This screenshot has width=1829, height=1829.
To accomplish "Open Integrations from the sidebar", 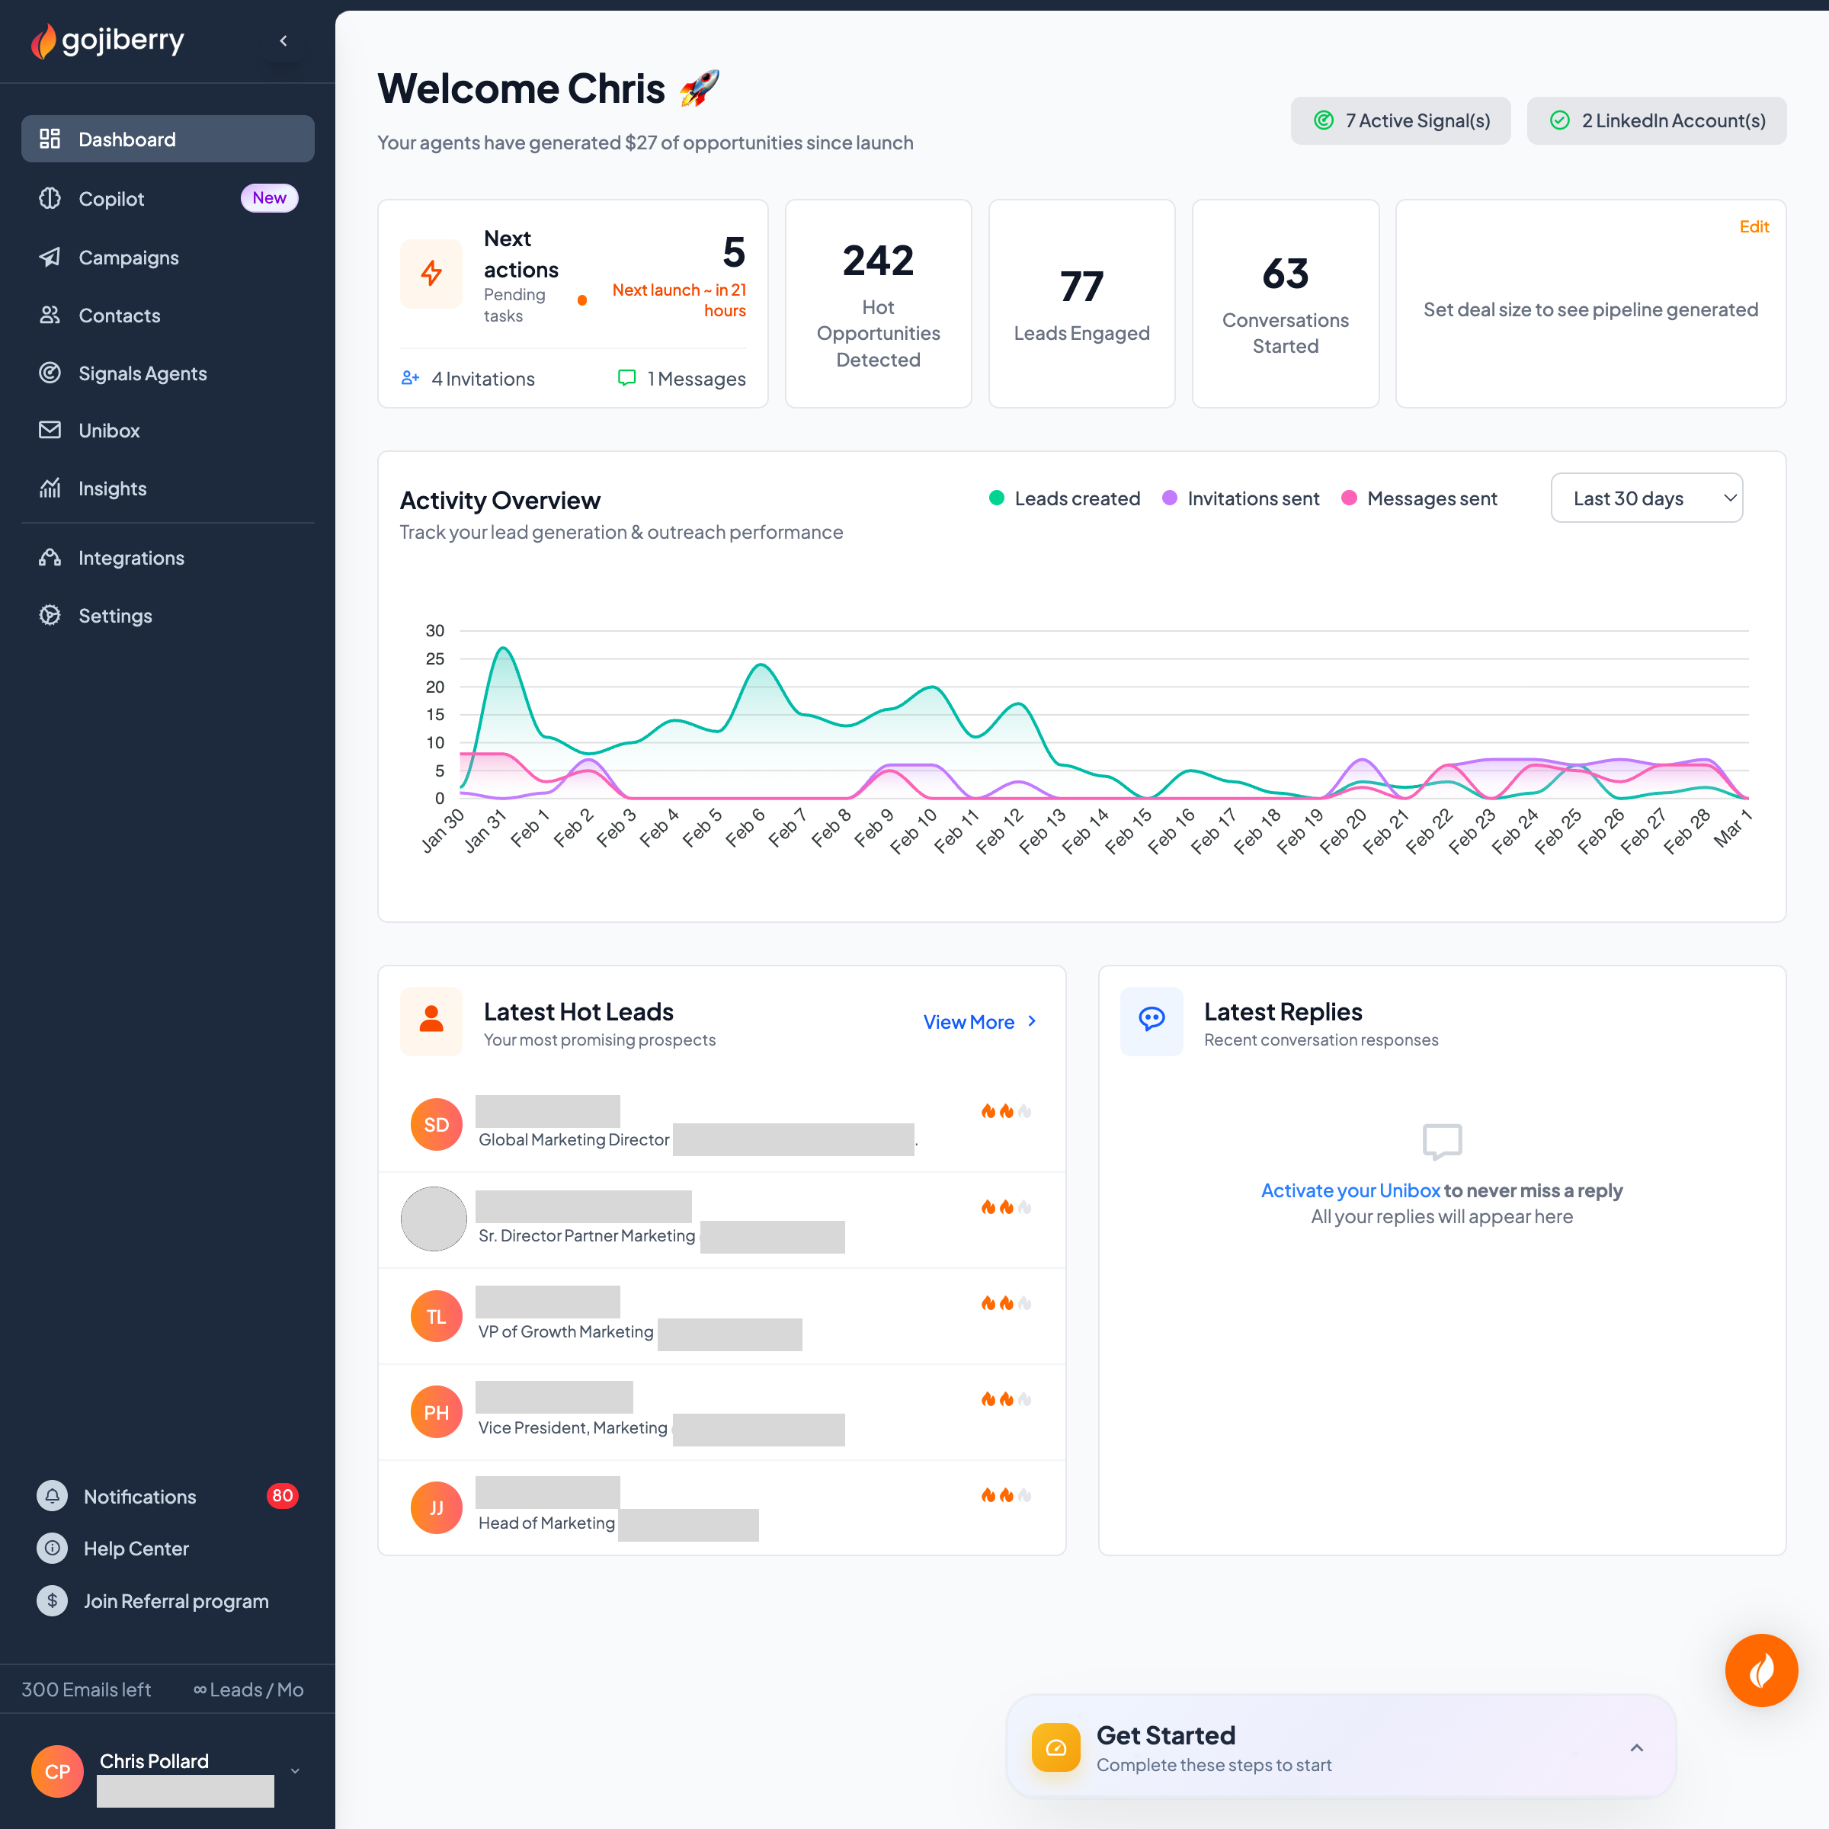I will (x=51, y=558).
